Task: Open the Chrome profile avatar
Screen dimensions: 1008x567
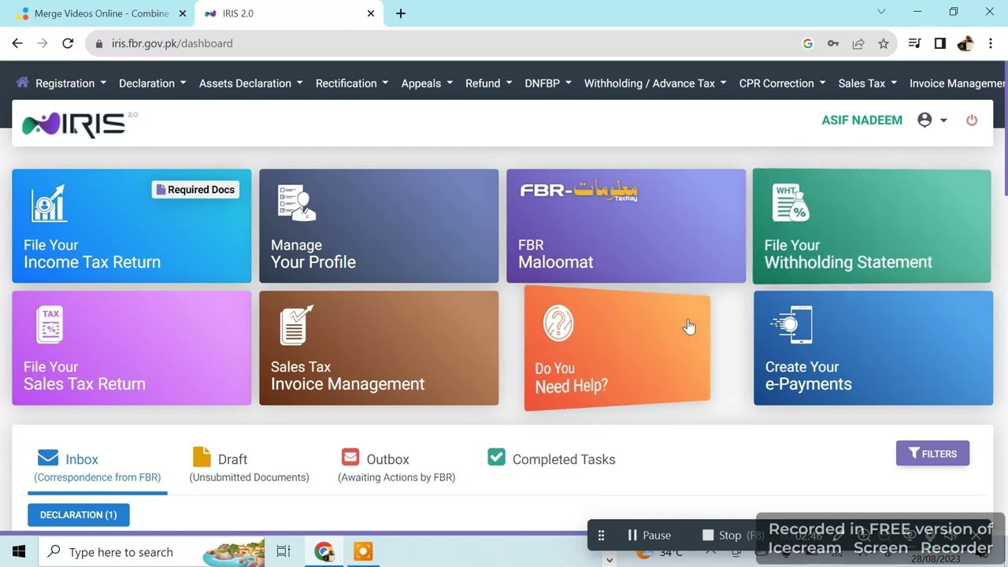Action: click(965, 43)
